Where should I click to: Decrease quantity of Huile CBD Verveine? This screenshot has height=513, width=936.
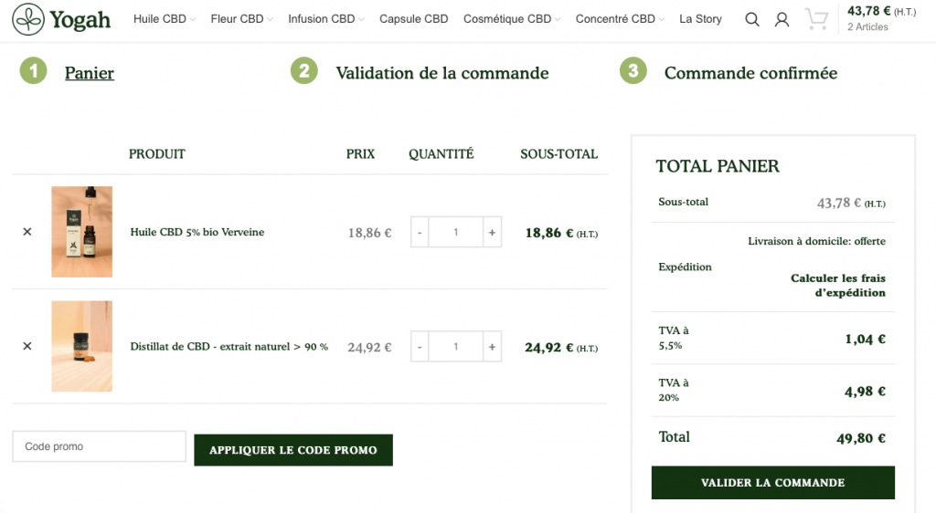(420, 233)
